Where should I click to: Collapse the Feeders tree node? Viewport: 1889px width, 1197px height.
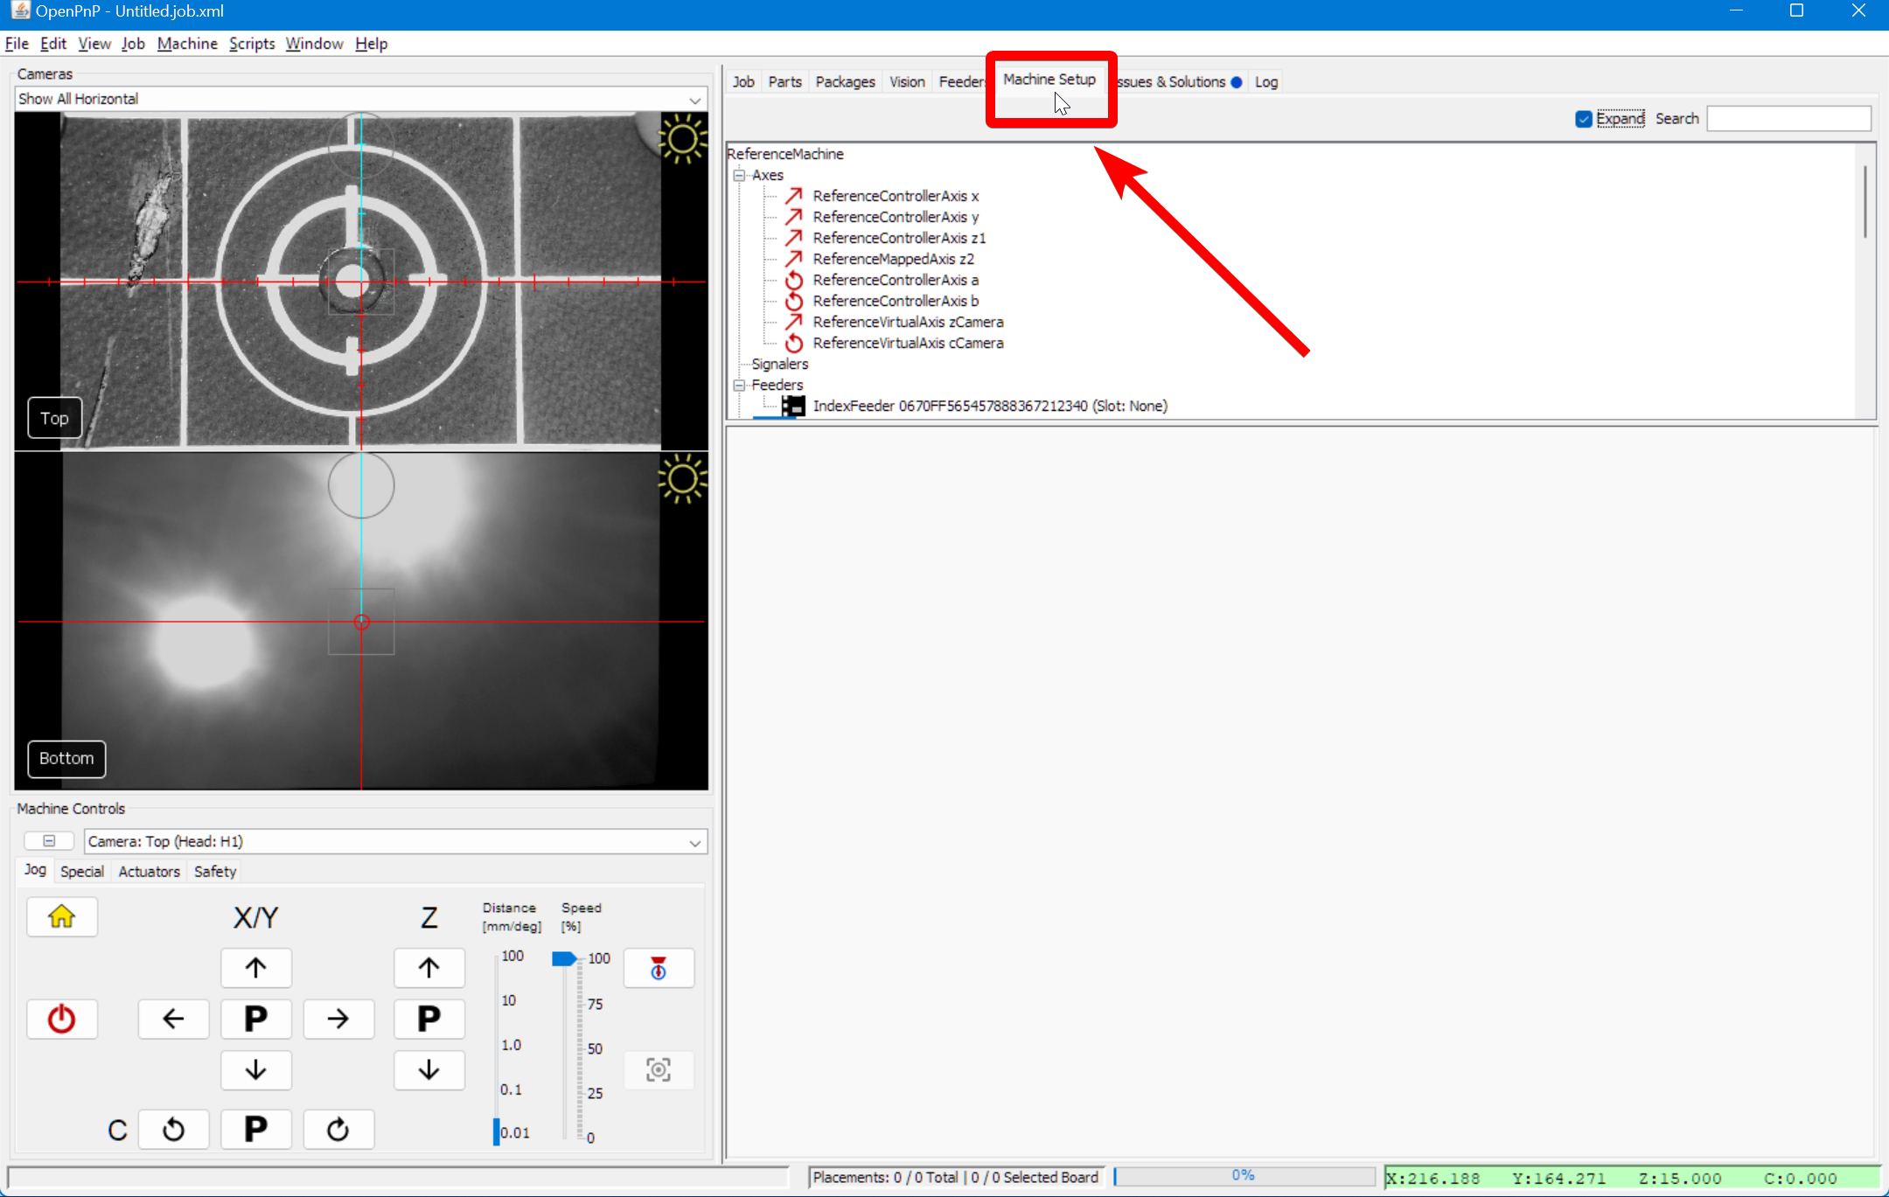tap(739, 385)
